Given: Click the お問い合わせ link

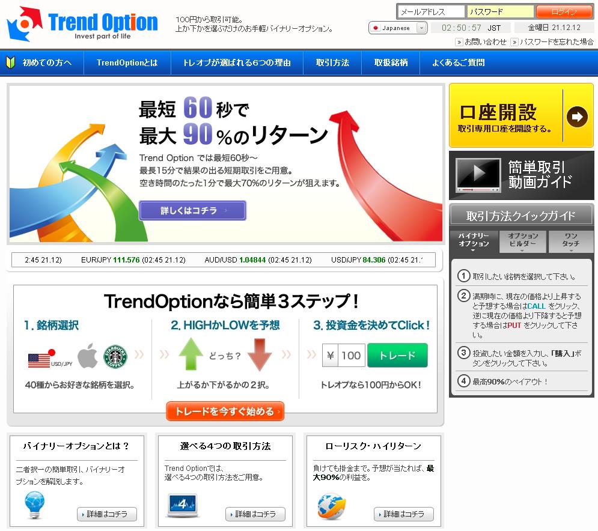Looking at the screenshot, I should [486, 42].
